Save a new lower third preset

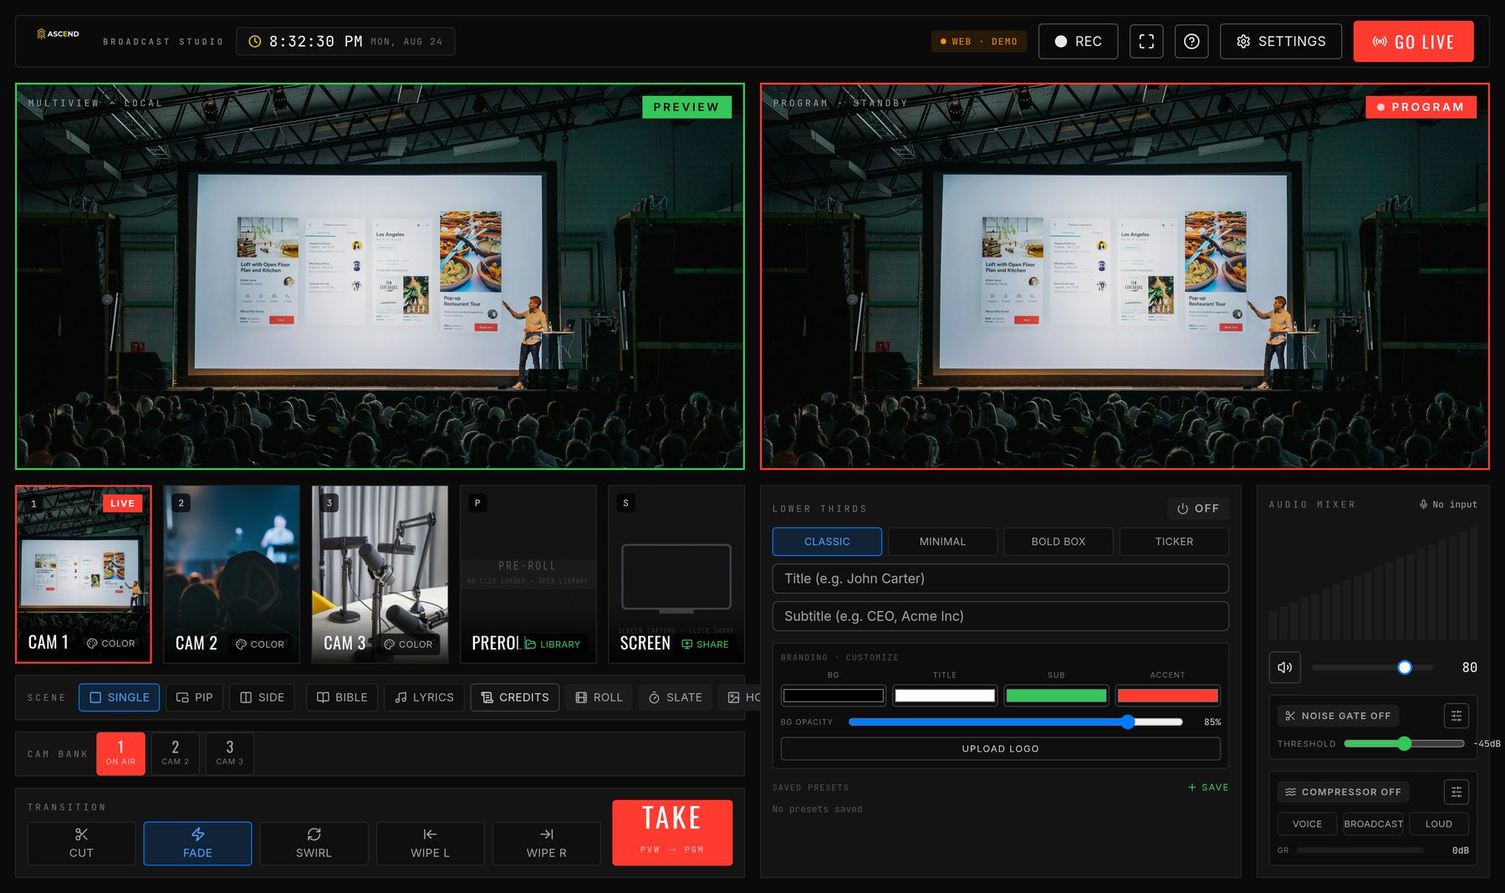click(1208, 788)
